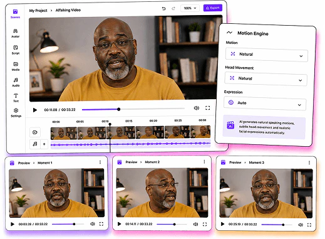Click Moment 3 seek bar
This screenshot has width=325, height=239.
[x=277, y=225]
